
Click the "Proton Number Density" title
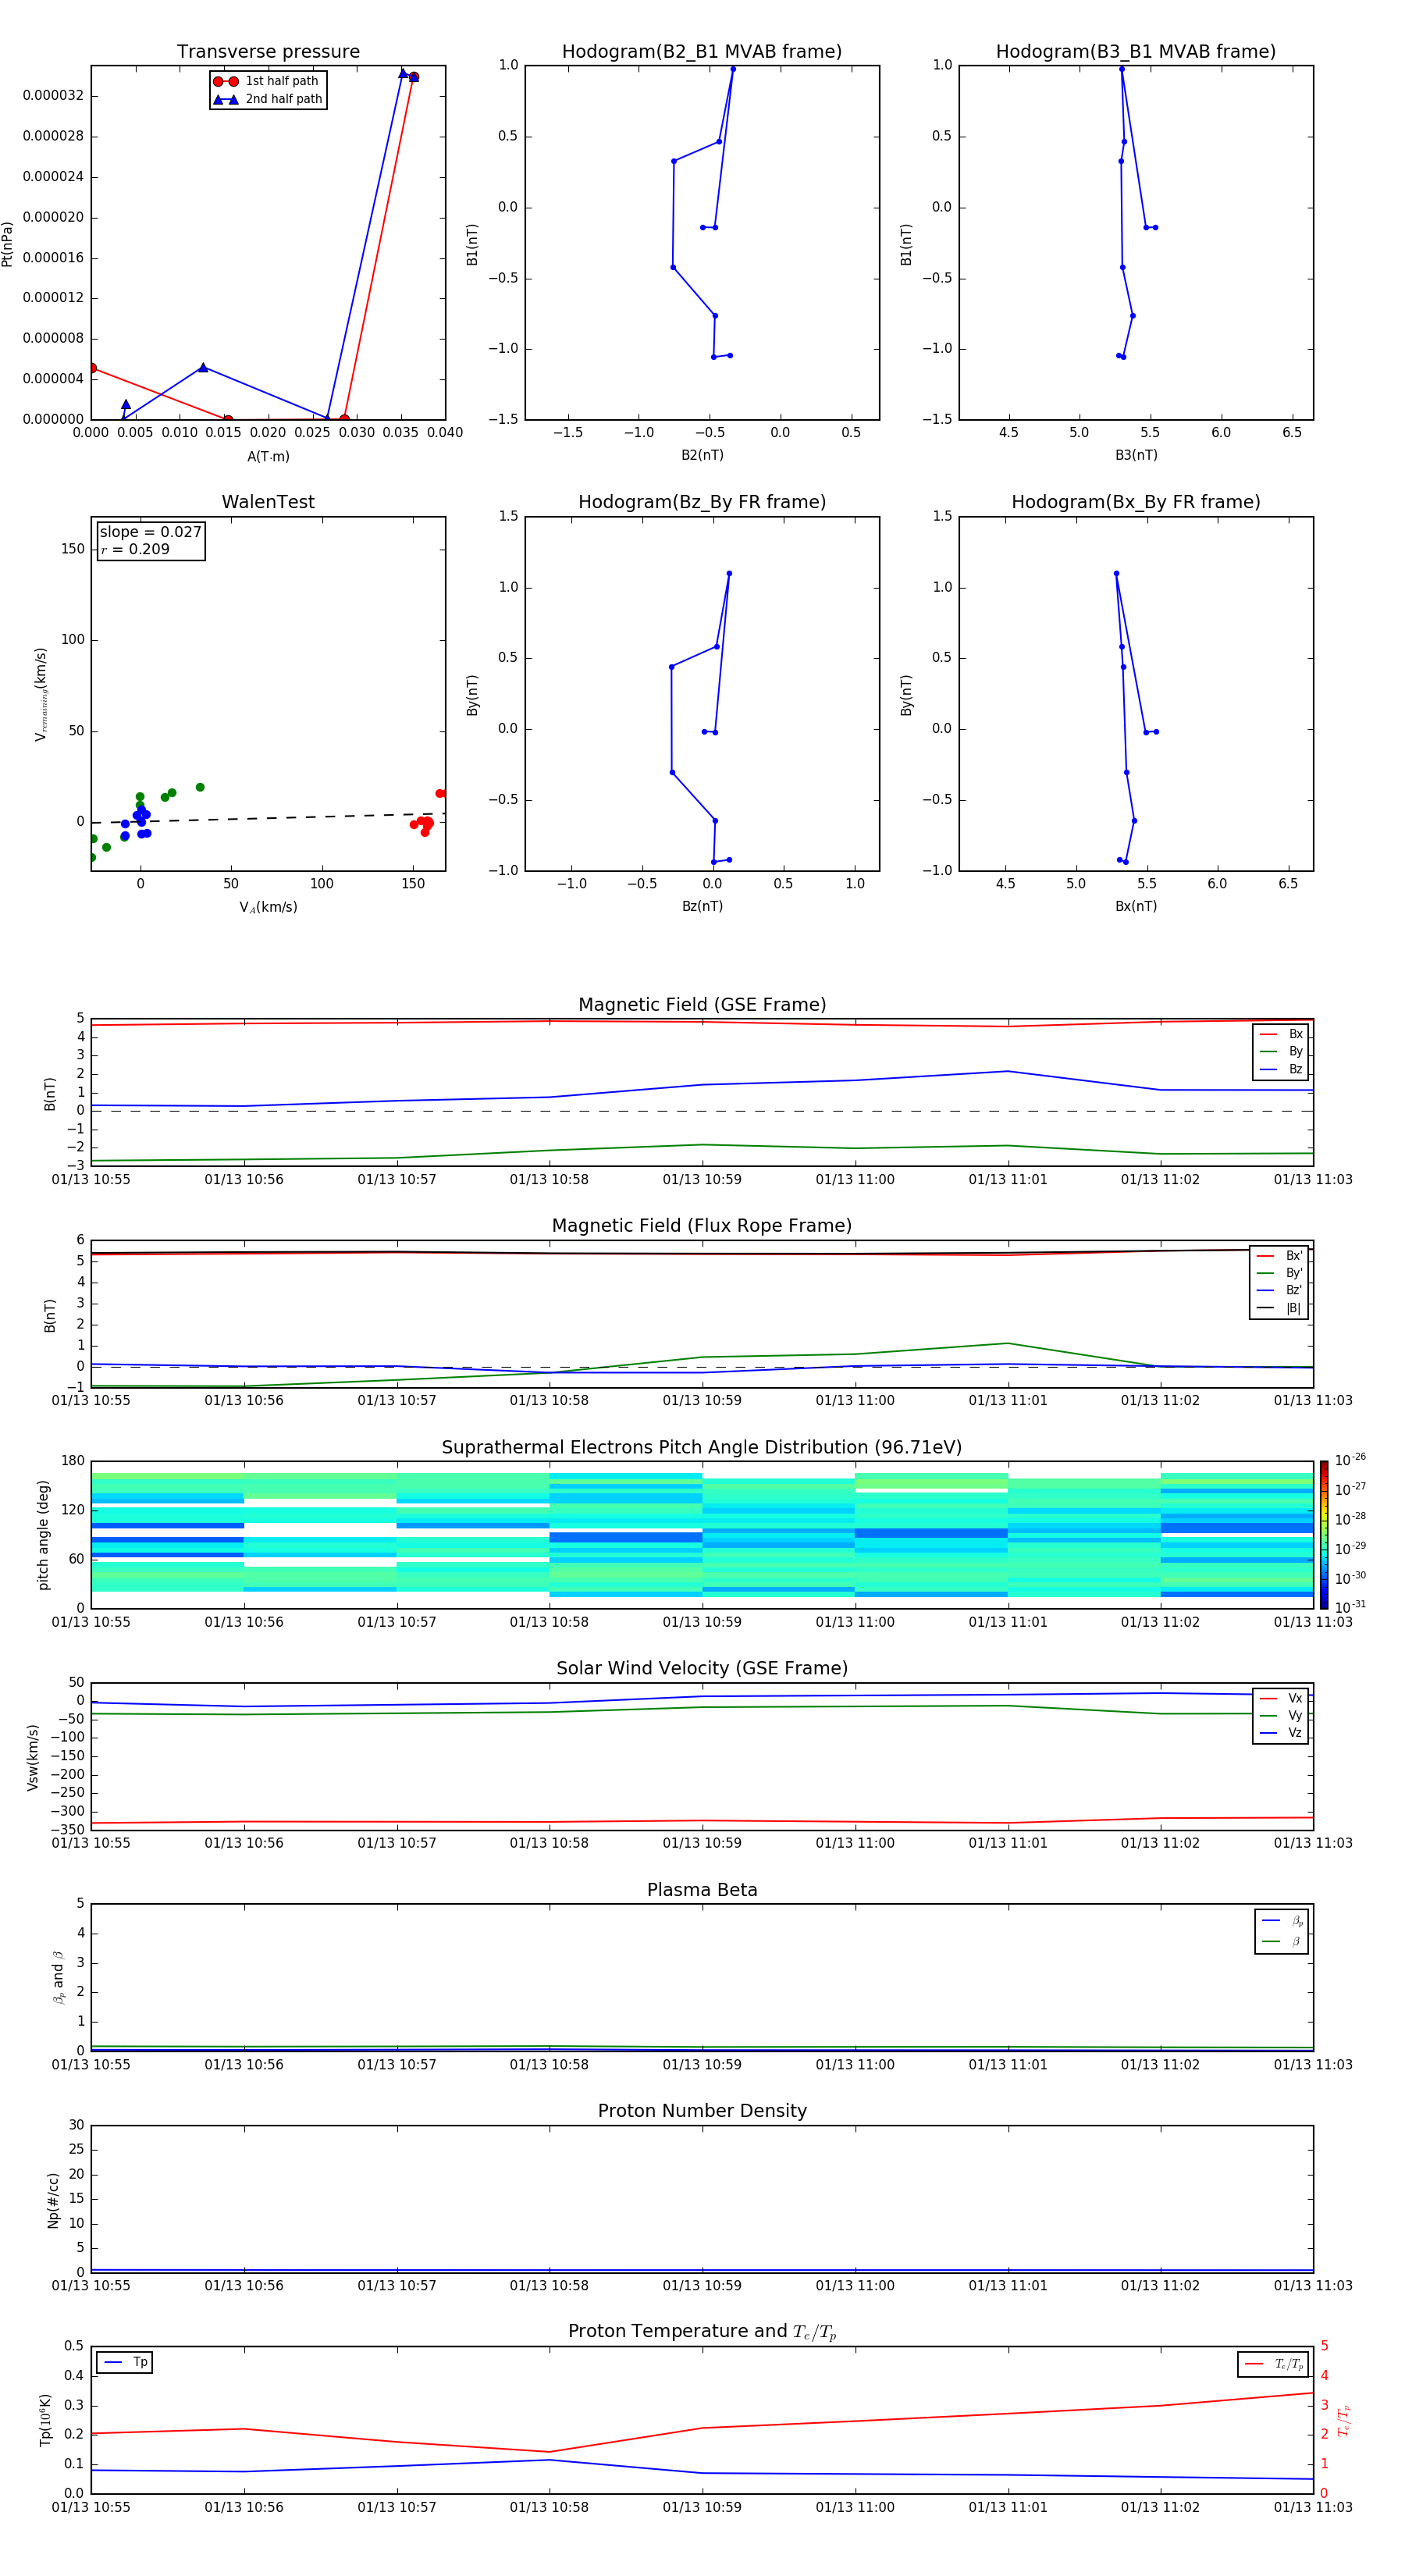(x=702, y=2111)
